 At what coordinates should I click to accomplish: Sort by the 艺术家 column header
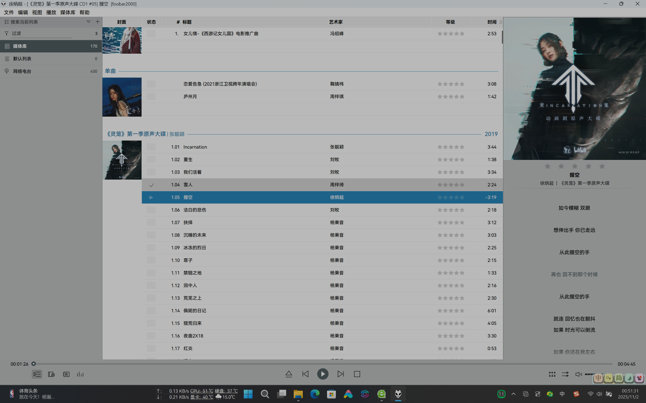pyautogui.click(x=336, y=22)
